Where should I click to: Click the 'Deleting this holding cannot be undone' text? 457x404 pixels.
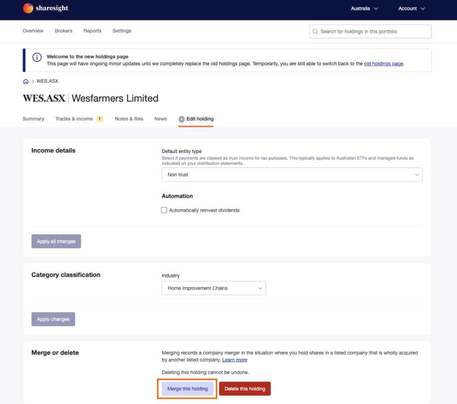pyautogui.click(x=205, y=373)
